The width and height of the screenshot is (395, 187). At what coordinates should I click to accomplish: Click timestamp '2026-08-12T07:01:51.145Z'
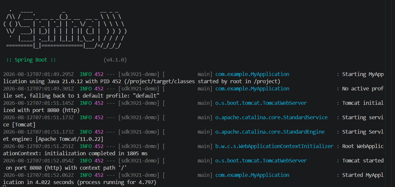click(x=38, y=103)
